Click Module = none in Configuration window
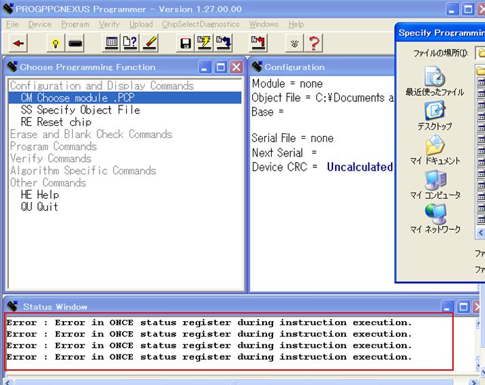 click(287, 84)
